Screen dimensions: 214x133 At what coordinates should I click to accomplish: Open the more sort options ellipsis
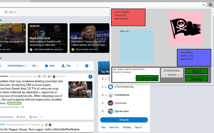[x=77, y=66]
